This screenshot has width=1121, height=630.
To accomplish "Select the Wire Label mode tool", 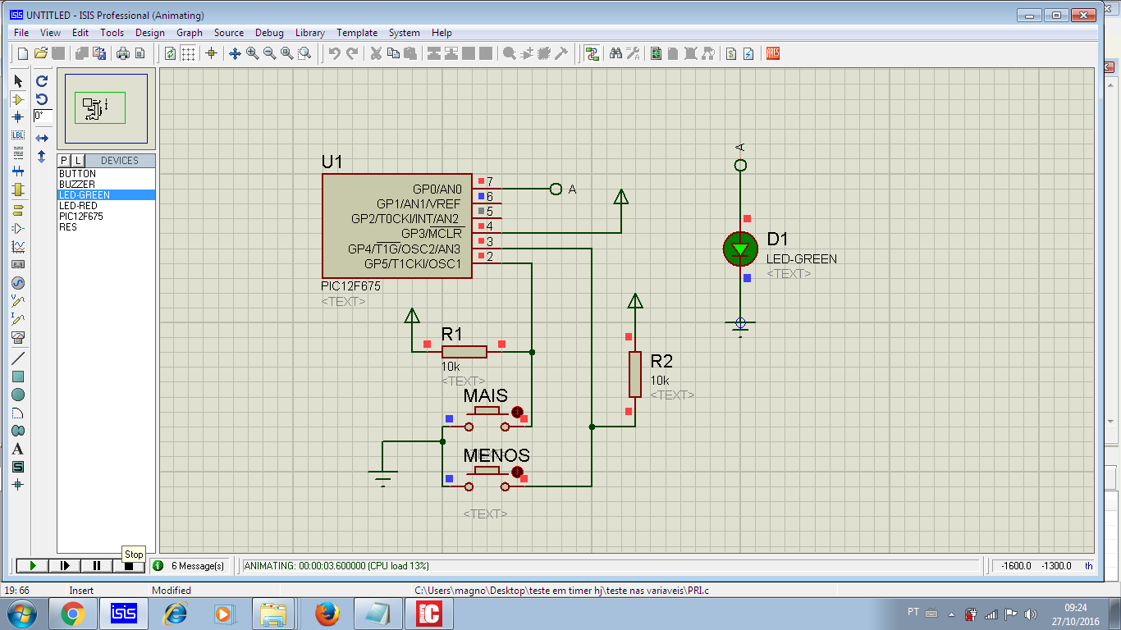I will pyautogui.click(x=18, y=135).
